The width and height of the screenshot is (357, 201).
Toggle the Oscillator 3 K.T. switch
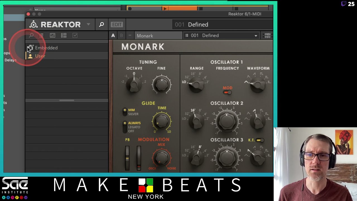260,140
